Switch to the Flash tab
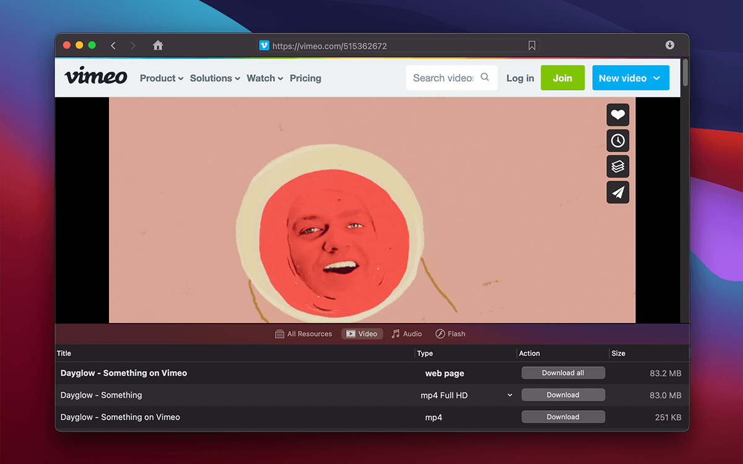This screenshot has width=743, height=464. pyautogui.click(x=450, y=334)
